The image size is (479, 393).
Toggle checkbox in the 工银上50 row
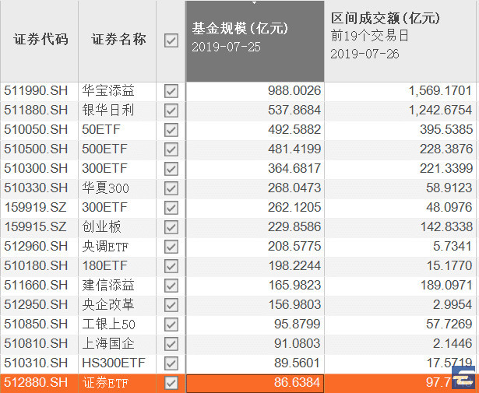click(171, 325)
